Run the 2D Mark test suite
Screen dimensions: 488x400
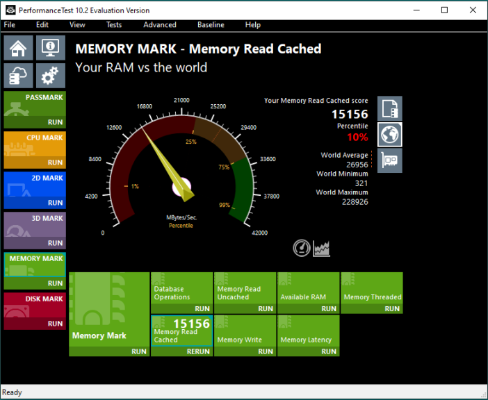point(35,203)
